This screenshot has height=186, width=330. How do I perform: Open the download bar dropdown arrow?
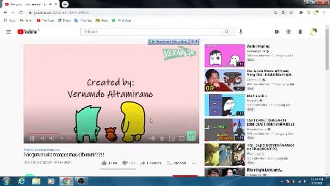[x=192, y=41]
